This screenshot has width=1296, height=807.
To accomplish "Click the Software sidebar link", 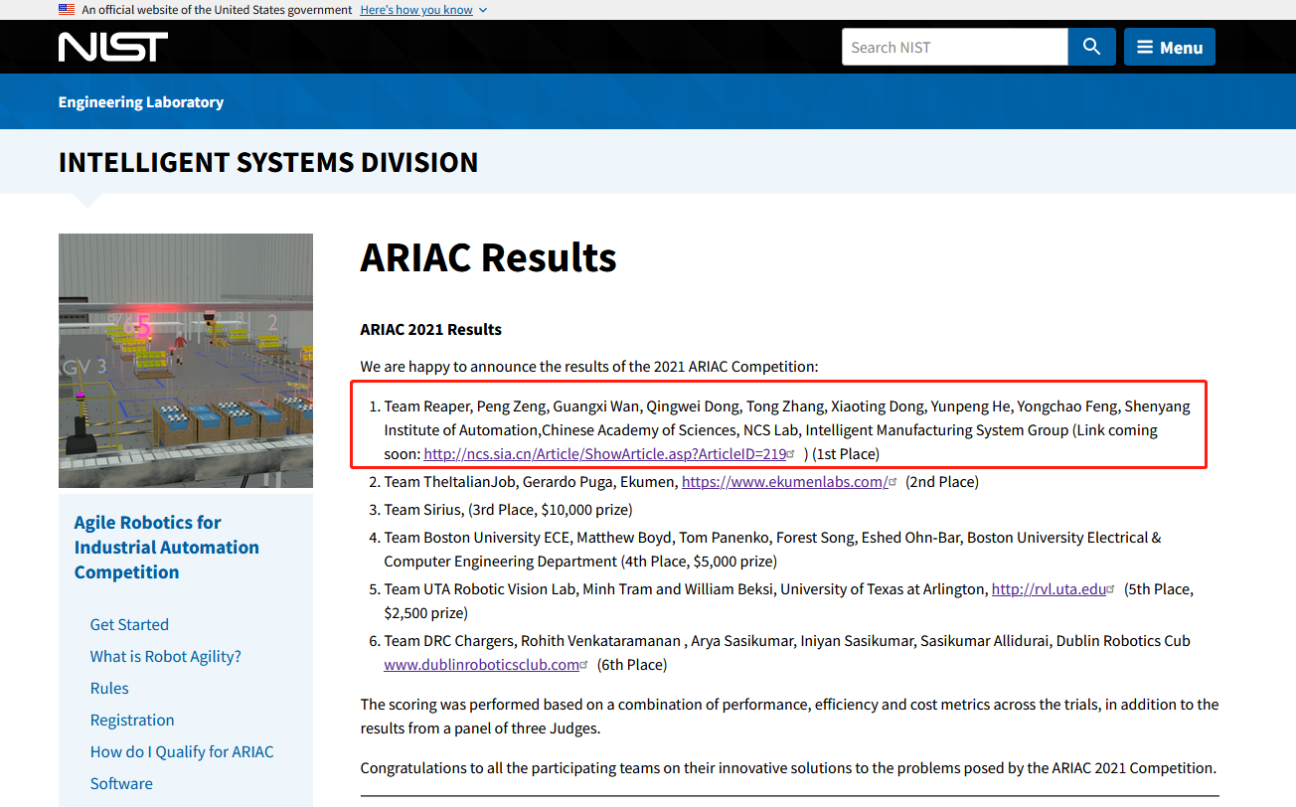I will [121, 783].
